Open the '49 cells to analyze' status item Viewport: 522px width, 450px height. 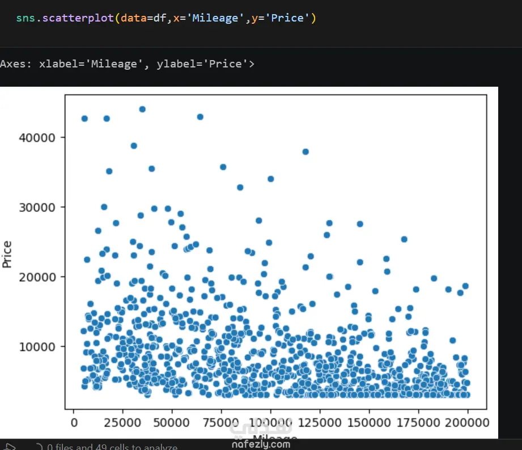(112, 447)
